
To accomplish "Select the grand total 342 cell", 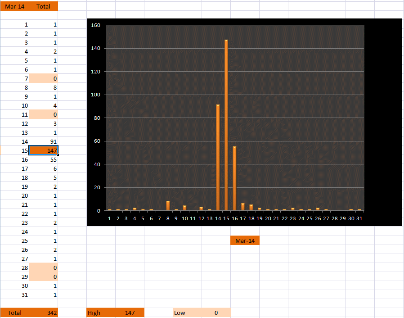I will pyautogui.click(x=43, y=313).
